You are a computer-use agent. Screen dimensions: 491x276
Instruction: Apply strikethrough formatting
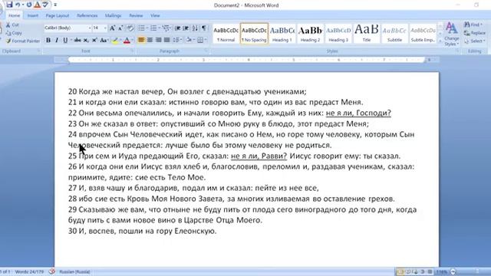pyautogui.click(x=77, y=40)
